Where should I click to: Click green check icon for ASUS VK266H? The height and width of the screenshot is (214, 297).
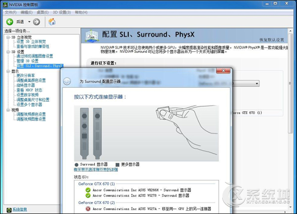click(88, 190)
